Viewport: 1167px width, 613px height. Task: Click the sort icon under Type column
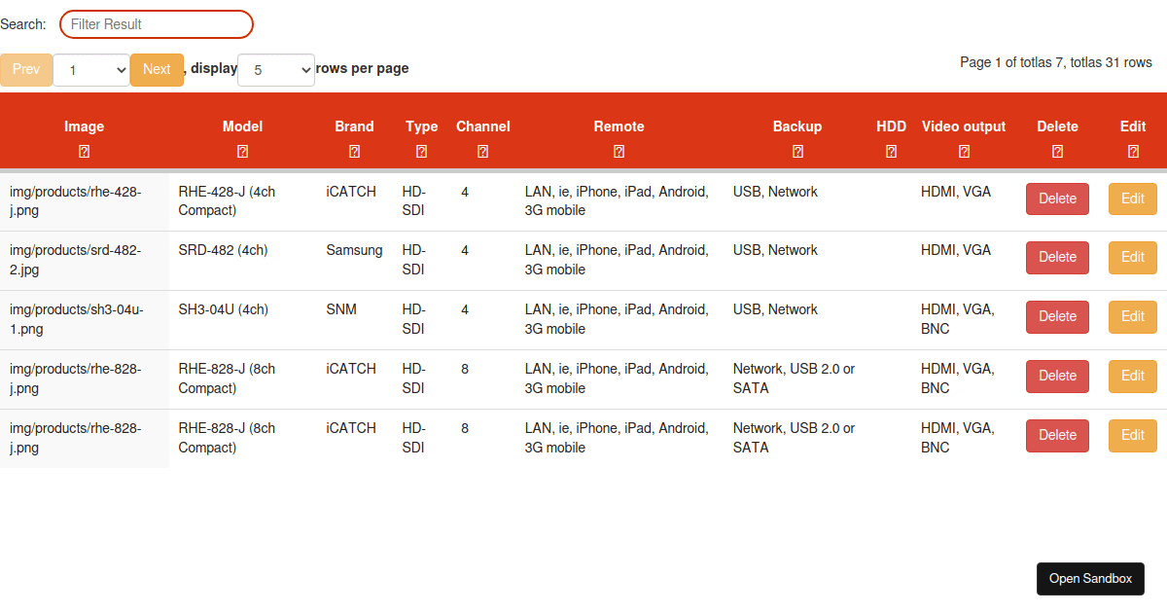[421, 152]
